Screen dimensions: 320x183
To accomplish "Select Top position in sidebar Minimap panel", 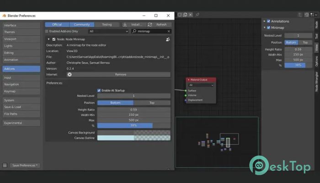I will pyautogui.click(x=305, y=43).
